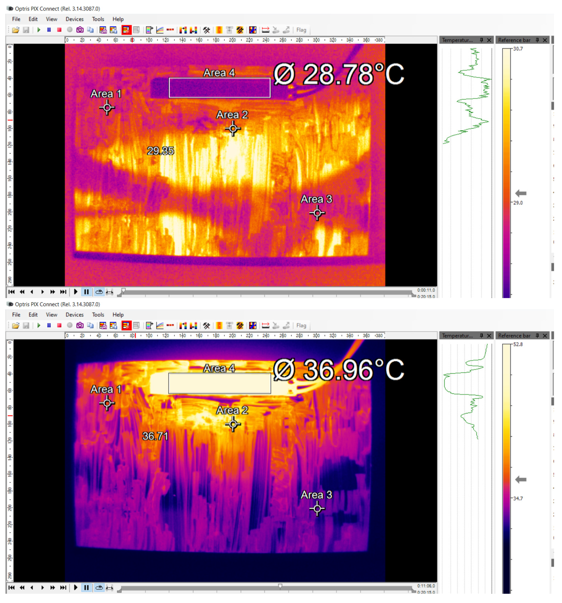Toggle the pin on top Reference bar panel
562x603 pixels.
[537, 40]
